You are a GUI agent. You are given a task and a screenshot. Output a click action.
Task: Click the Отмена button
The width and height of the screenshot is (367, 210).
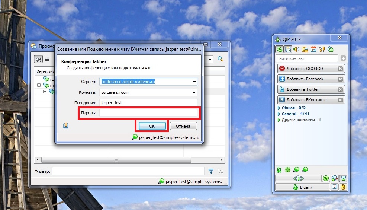(x=183, y=126)
